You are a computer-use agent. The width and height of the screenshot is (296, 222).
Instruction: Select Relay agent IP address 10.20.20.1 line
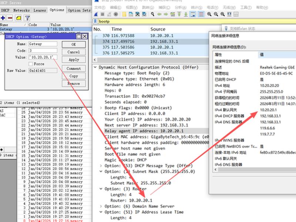coord(156,131)
